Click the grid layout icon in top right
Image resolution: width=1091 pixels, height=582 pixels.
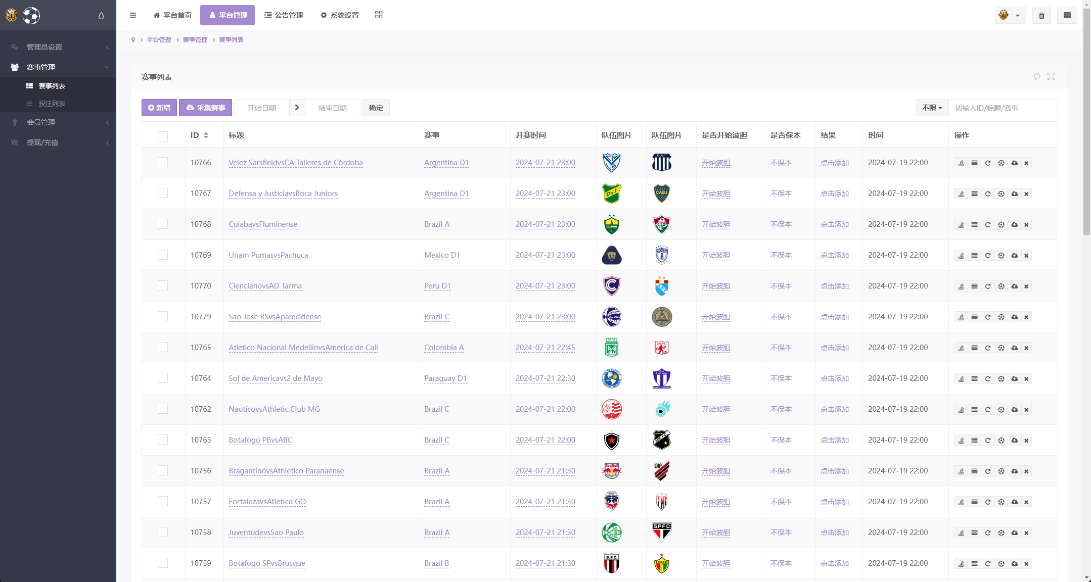[x=379, y=15]
